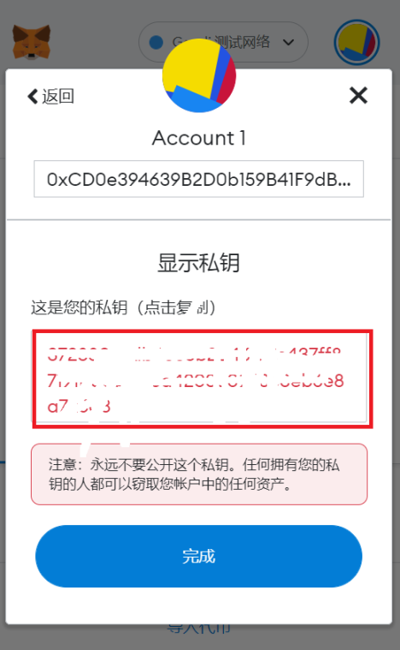Click the back chevron arrow icon
Screen dimensions: 400x650
click(x=32, y=96)
